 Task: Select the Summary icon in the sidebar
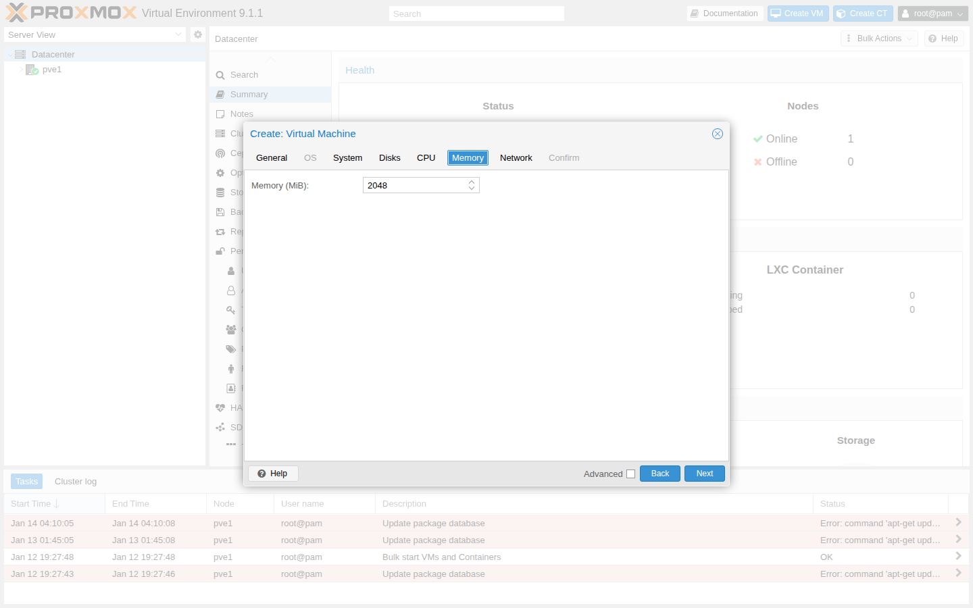tap(220, 94)
